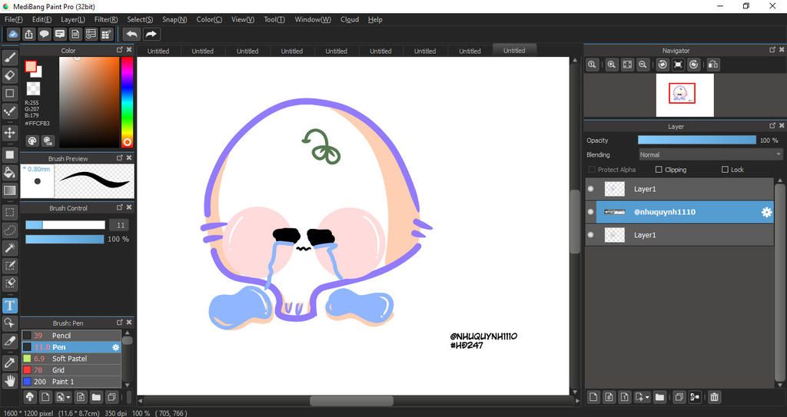This screenshot has height=417, width=787.
Task: Select the Gradient tool
Action: (x=9, y=190)
